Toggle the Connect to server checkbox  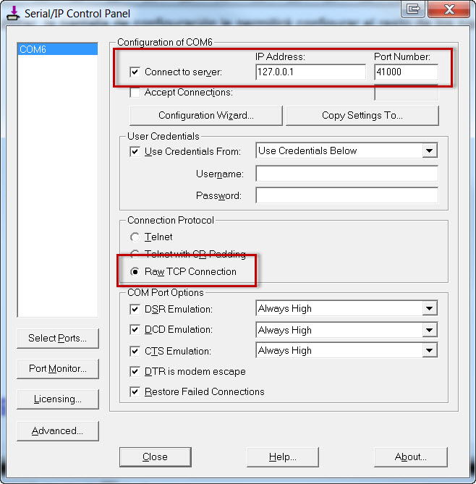click(135, 72)
